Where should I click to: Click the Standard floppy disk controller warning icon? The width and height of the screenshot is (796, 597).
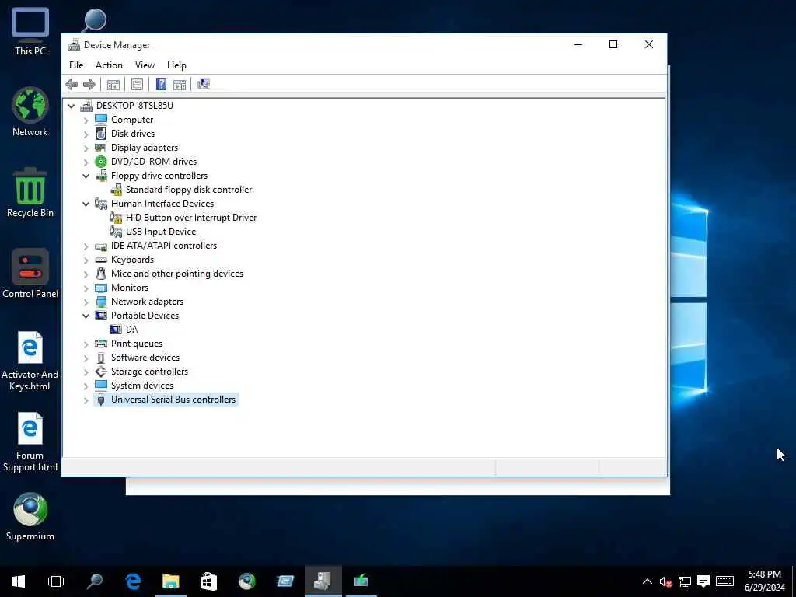(x=117, y=190)
